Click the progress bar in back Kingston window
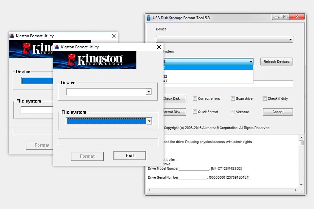The image size is (314, 209). 33,131
